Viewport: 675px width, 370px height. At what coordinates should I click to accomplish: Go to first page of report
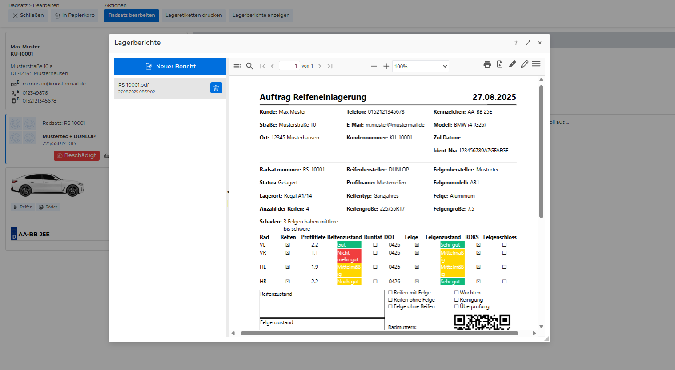point(263,66)
